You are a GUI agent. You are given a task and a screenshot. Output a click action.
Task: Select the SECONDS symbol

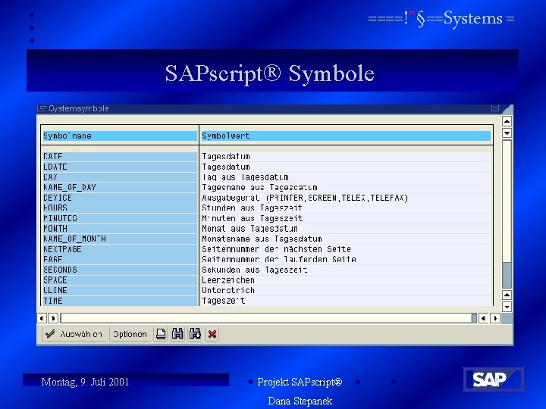(120, 270)
